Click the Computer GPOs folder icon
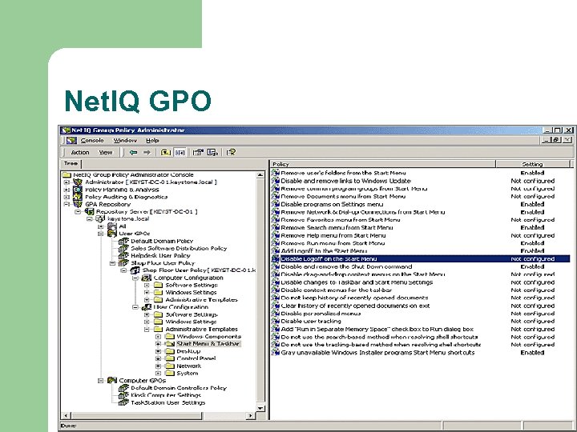This screenshot has width=577, height=432. 112,381
